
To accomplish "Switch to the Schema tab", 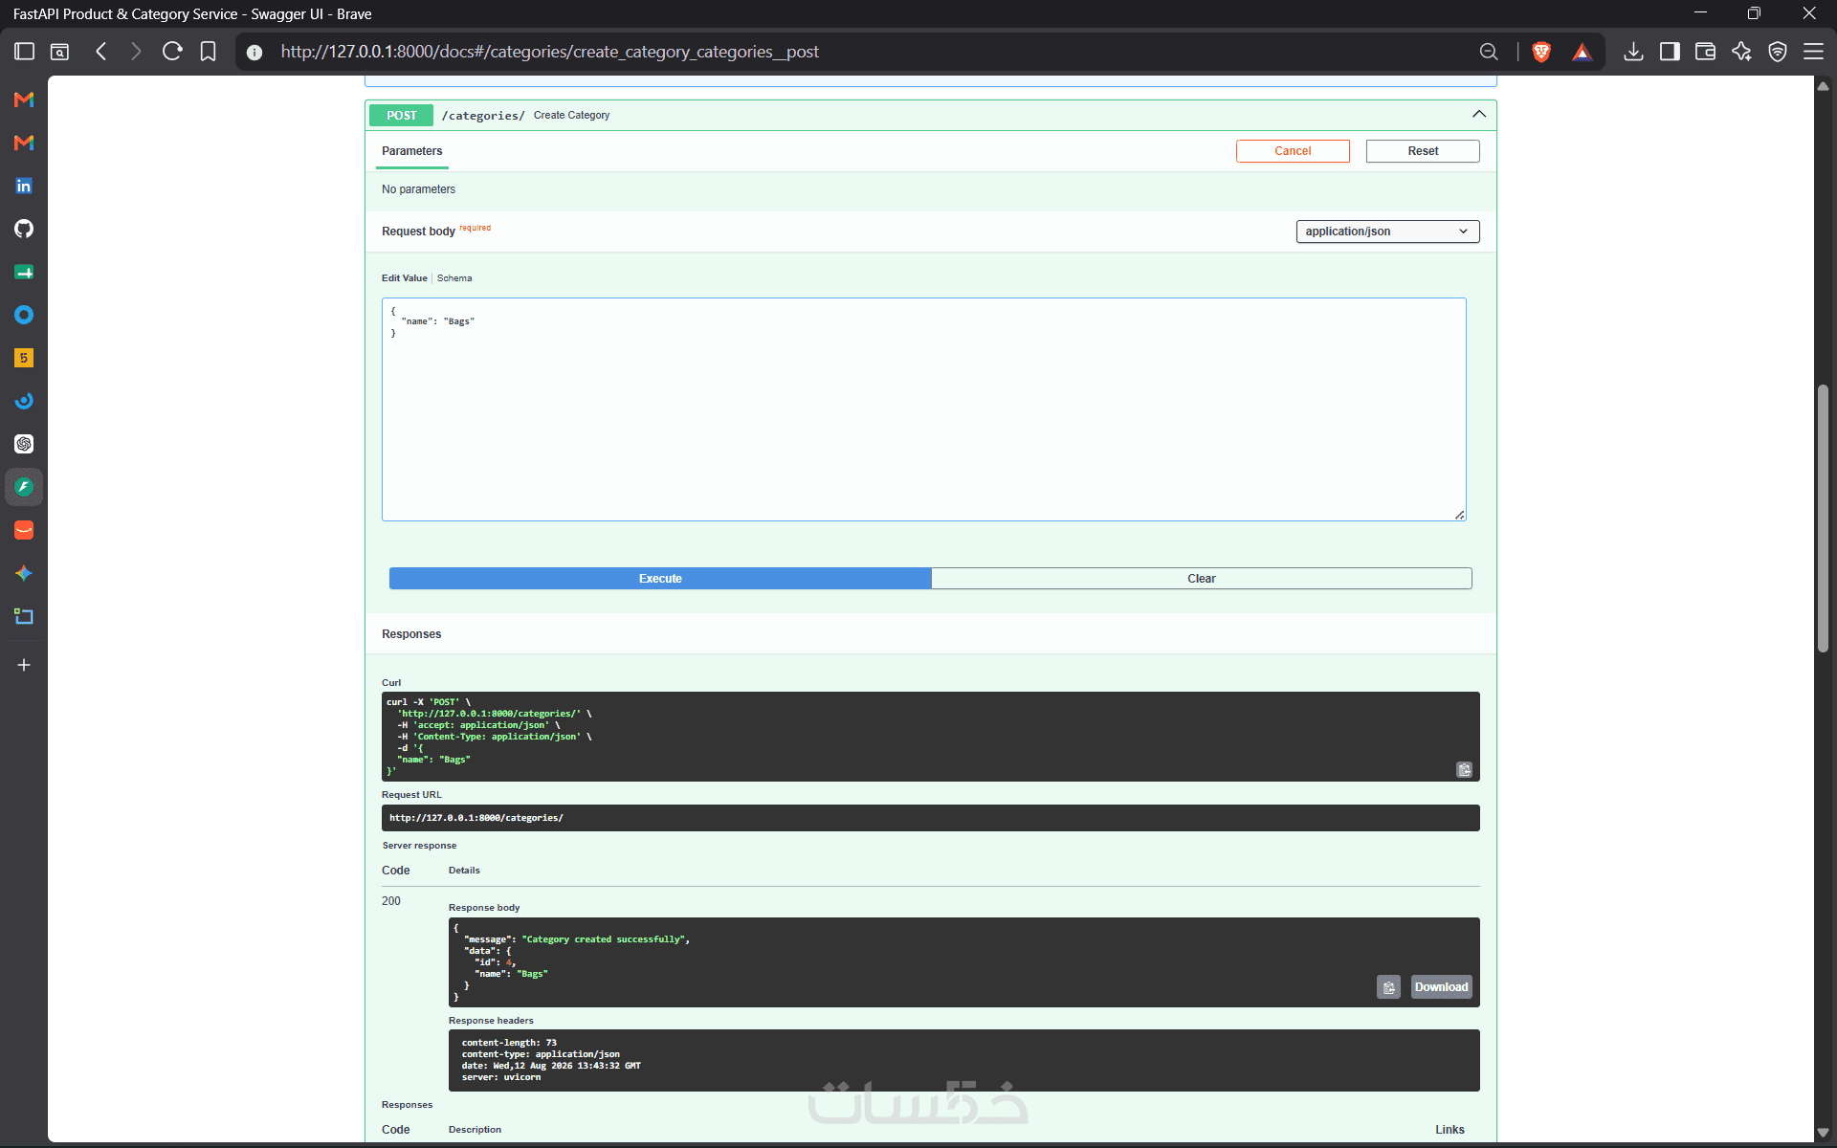I will click(x=454, y=278).
